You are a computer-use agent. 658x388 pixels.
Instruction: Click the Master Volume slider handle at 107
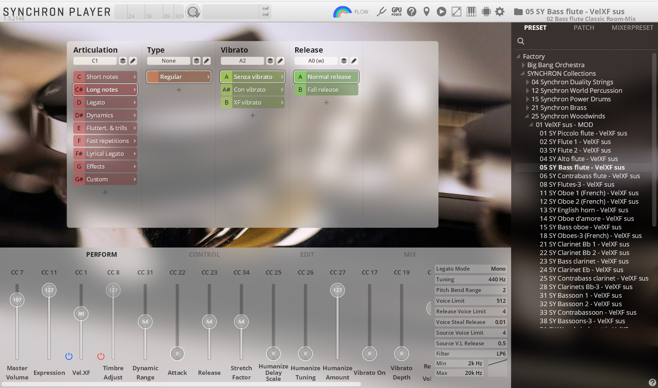(x=17, y=300)
